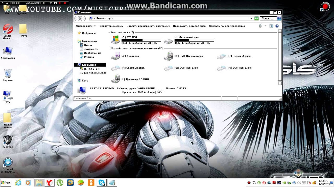Viewport: 334px width, 187px height.
Task: Open Odnoklassniki from the taskbar
Action: [x=91, y=183]
